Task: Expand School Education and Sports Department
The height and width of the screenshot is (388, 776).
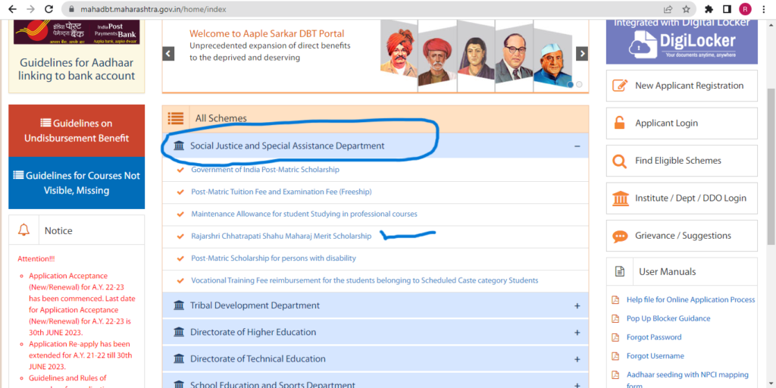Action: coord(577,384)
